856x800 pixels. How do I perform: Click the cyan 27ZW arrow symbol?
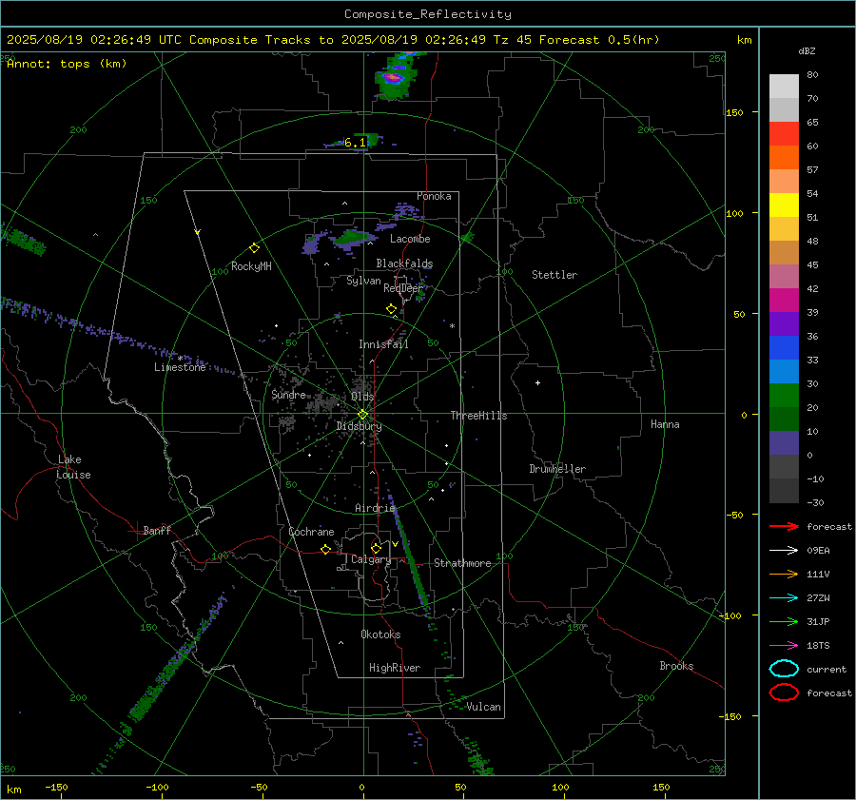(784, 598)
